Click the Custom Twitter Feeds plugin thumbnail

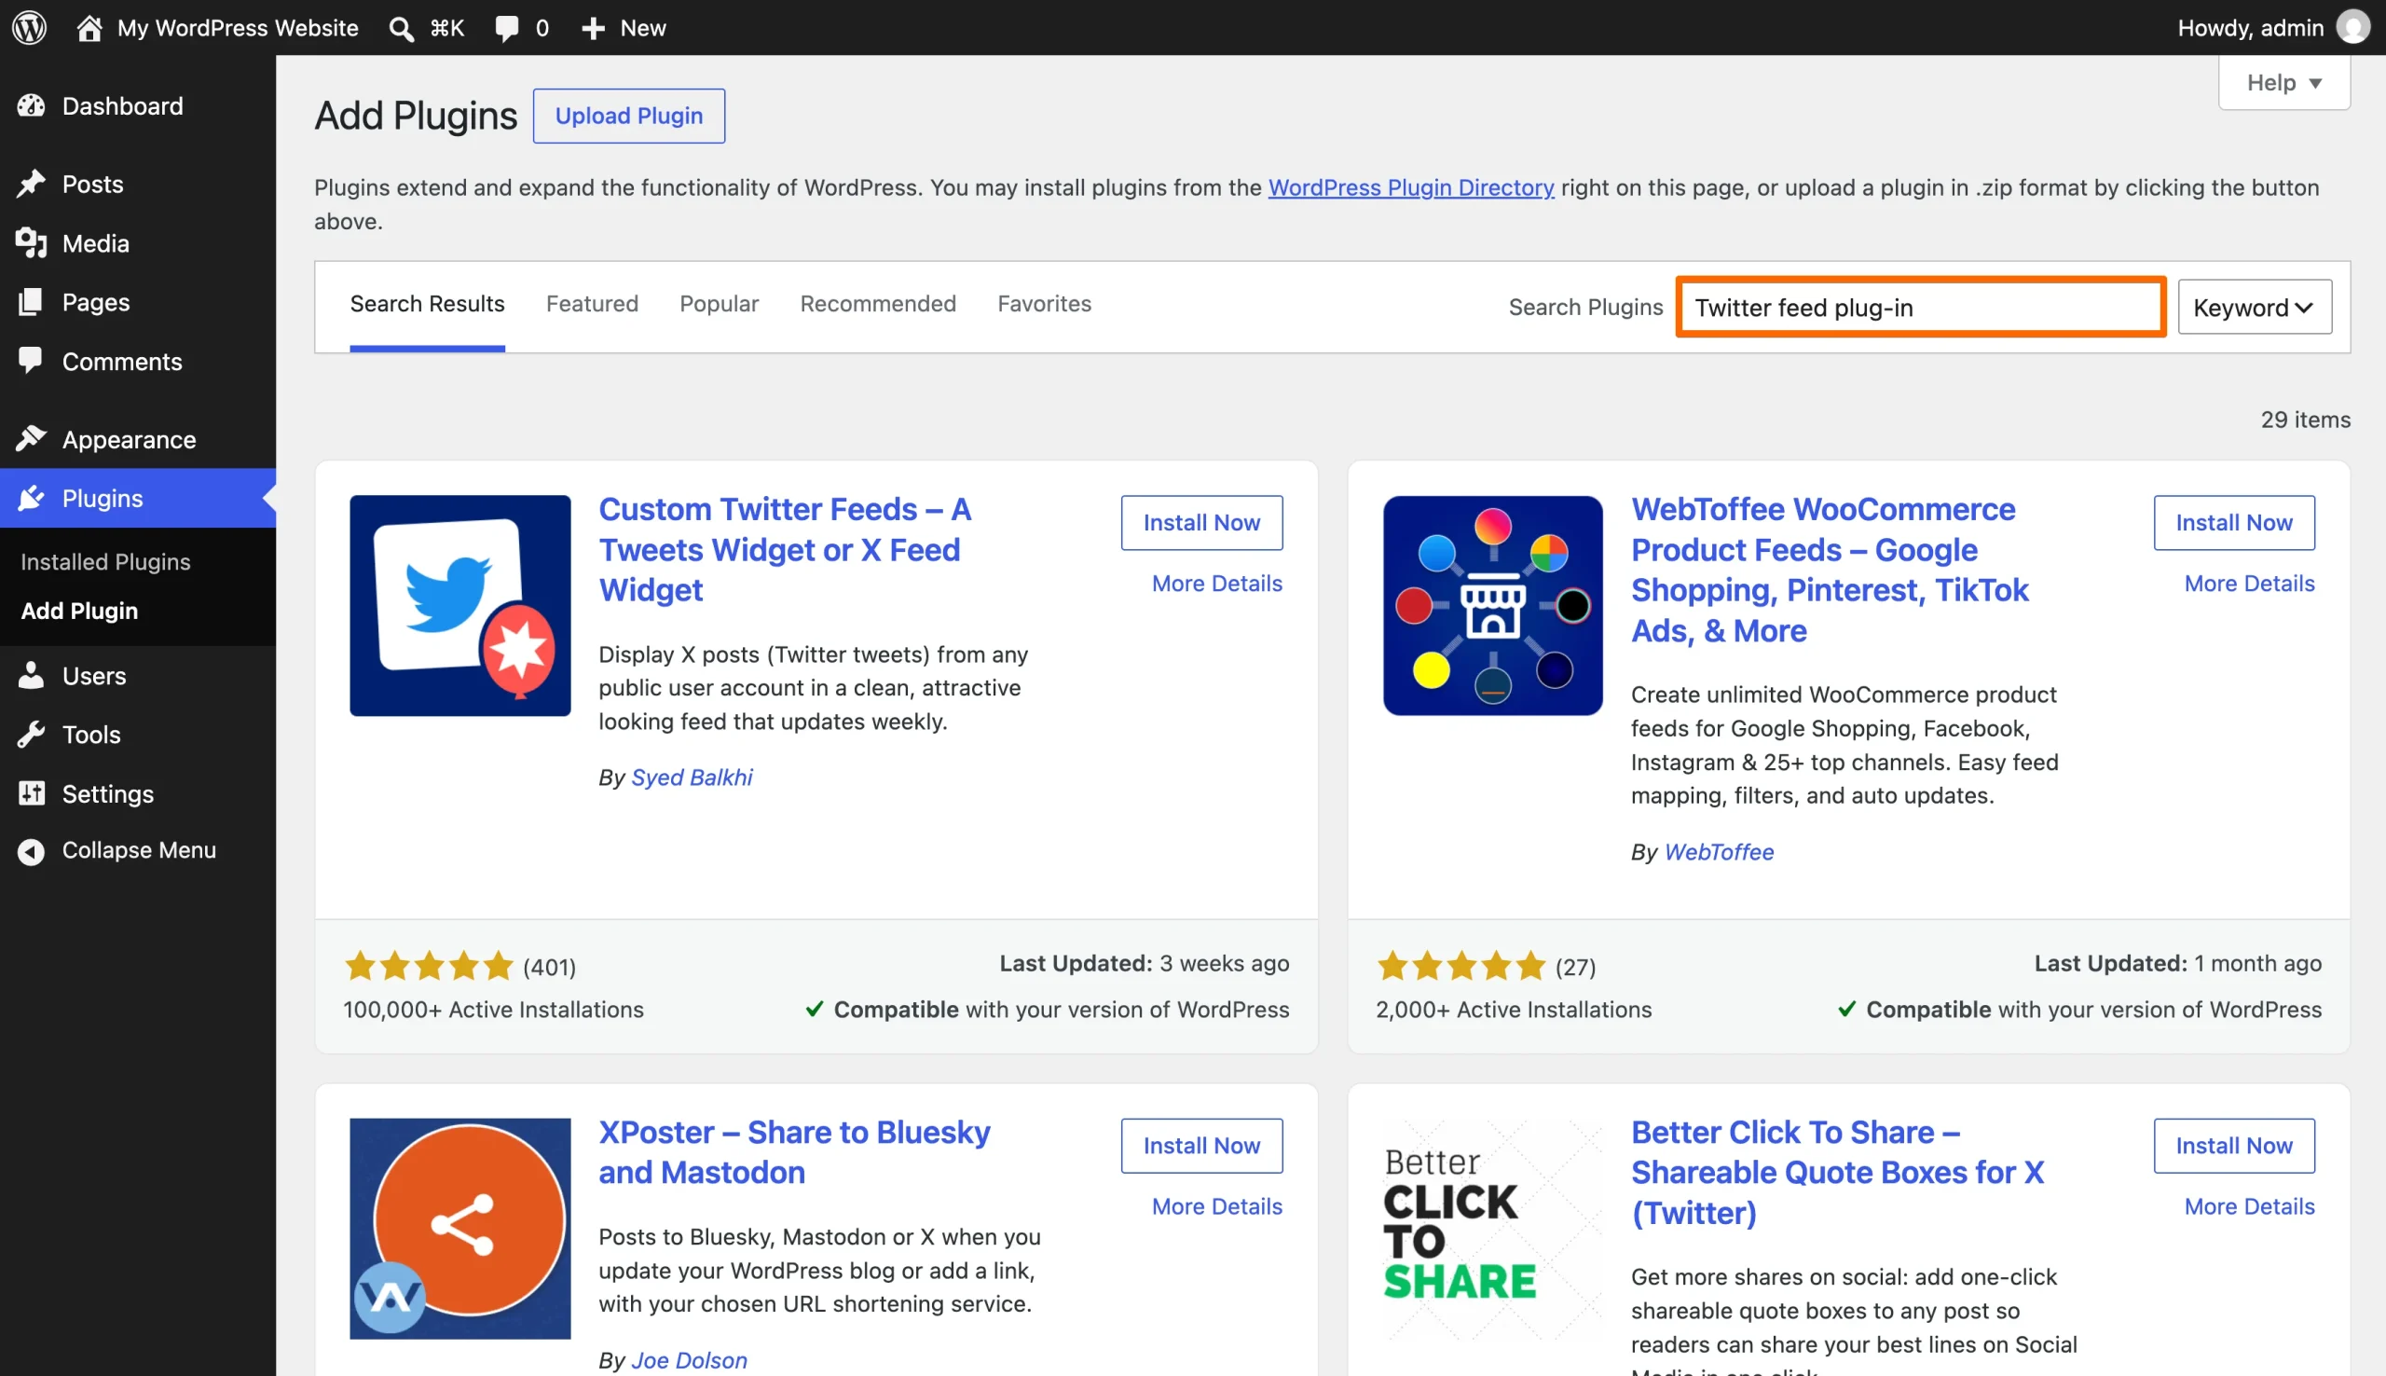[x=460, y=606]
